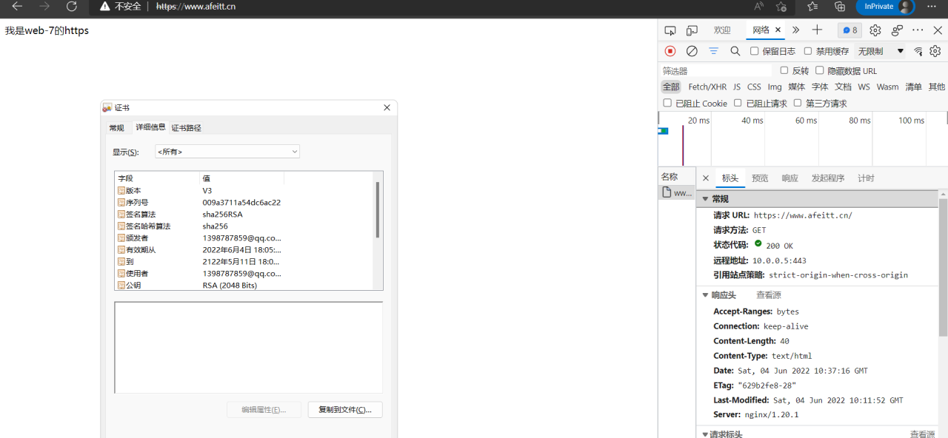Open the 无限制 throttling dropdown
The width and height of the screenshot is (948, 438).
coord(881,51)
